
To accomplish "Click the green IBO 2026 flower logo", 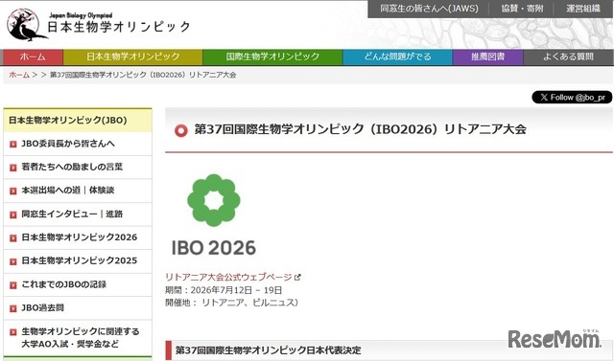I will point(214,200).
